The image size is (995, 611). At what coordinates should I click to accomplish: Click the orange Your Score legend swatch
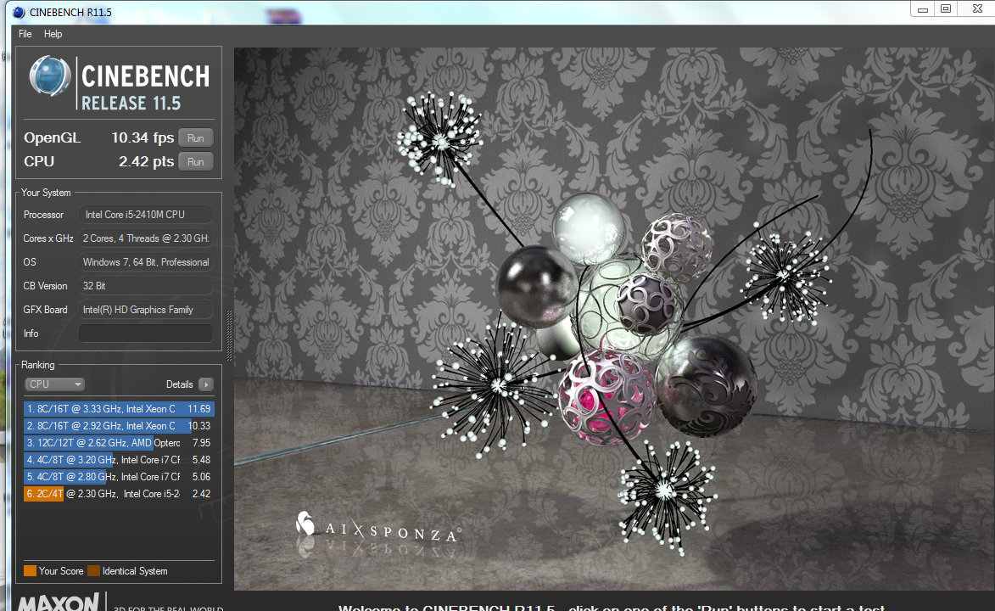point(30,570)
